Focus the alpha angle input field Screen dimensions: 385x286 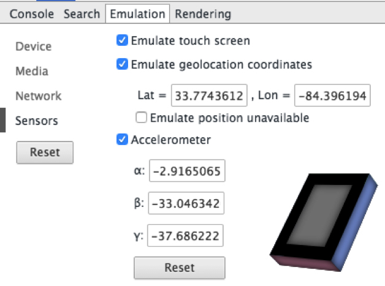click(x=187, y=171)
